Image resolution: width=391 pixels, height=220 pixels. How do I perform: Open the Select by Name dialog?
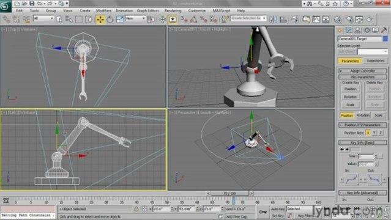pyautogui.click(x=69, y=19)
